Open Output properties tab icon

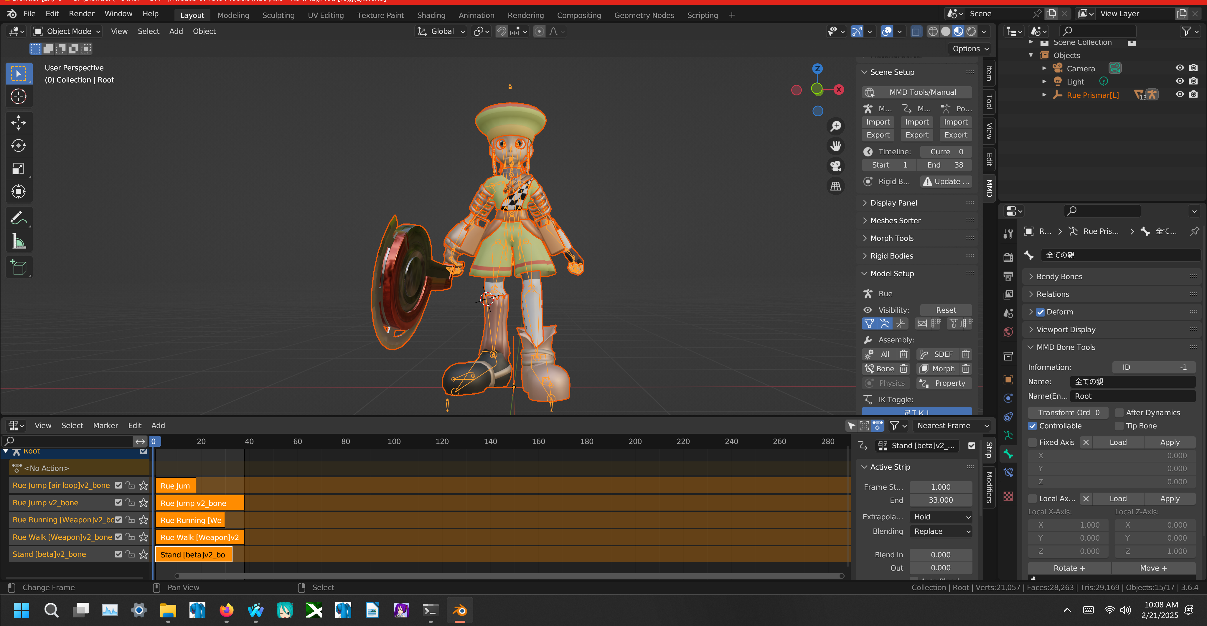tap(1008, 276)
